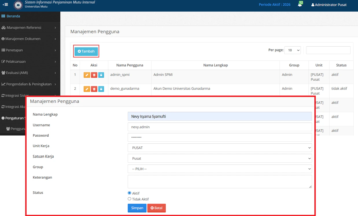The image size is (358, 216).
Task: Click the Pengendalian chart icon
Action: 3,84
